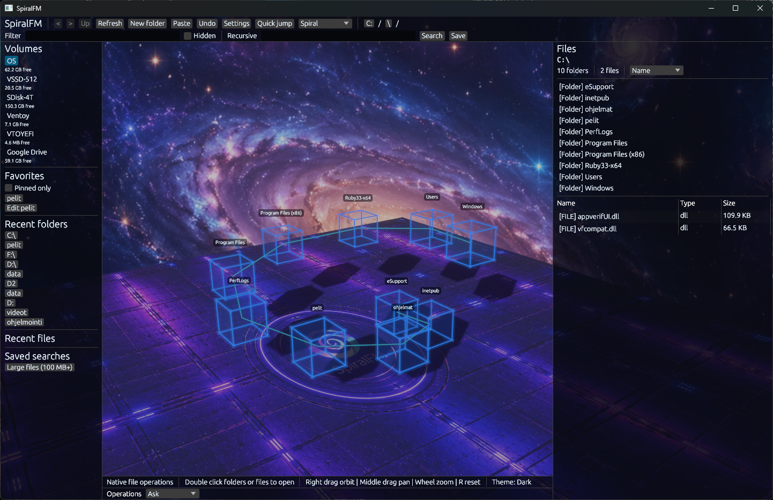Image resolution: width=773 pixels, height=500 pixels.
Task: Click the back navigation arrow button
Action: pos(58,24)
